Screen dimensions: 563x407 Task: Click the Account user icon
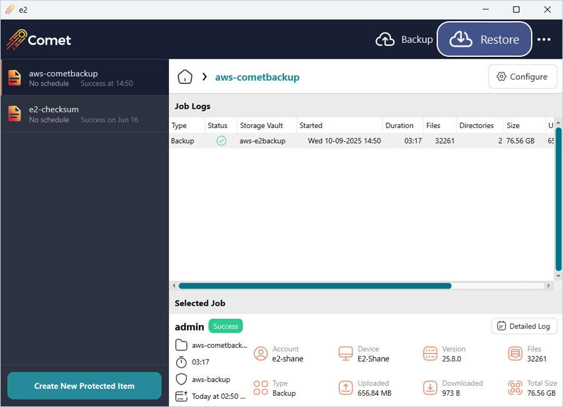click(261, 353)
